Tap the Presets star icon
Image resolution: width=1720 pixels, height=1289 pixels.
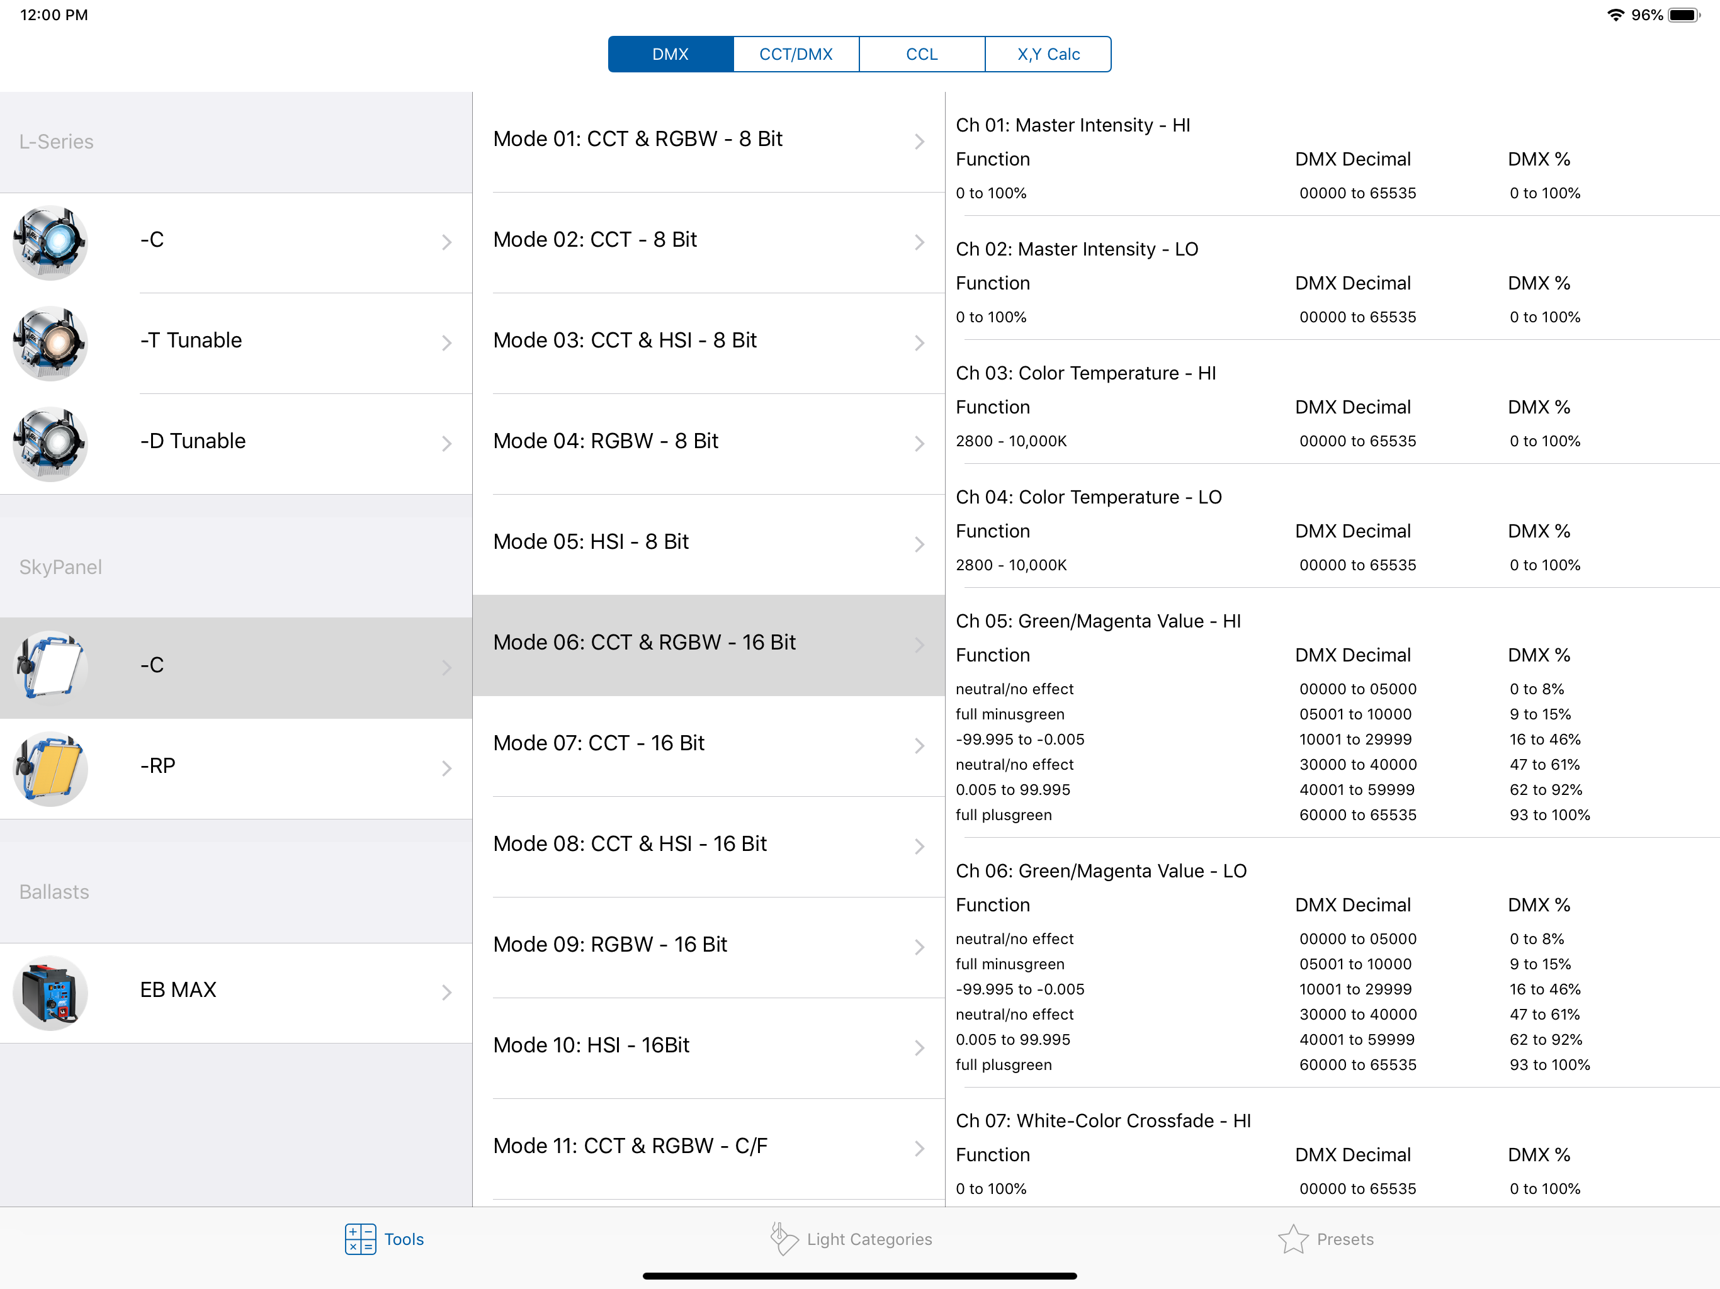(x=1293, y=1239)
